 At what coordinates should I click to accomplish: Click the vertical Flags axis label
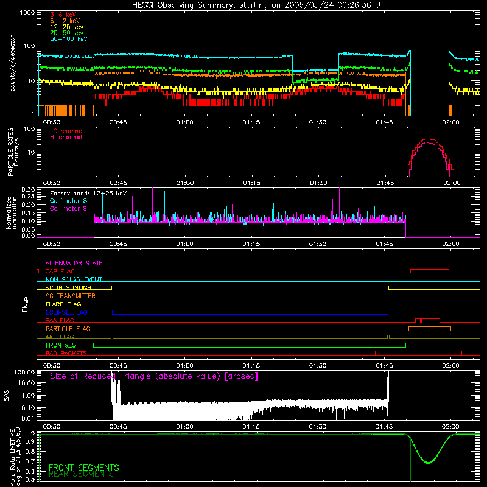(25, 304)
